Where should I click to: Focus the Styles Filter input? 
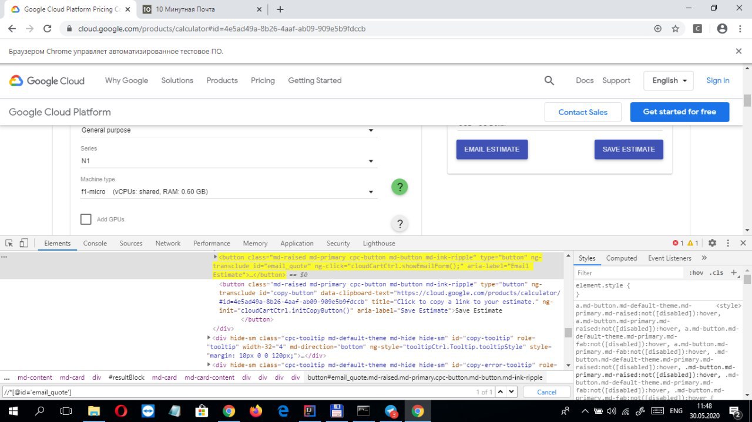(x=629, y=272)
